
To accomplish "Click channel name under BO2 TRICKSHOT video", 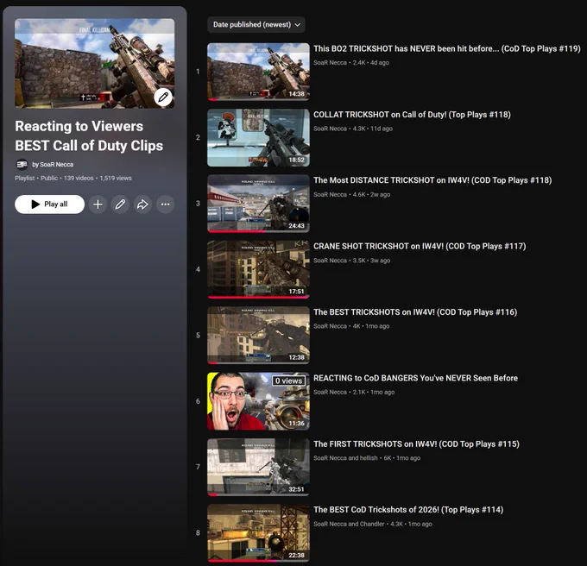I will [x=330, y=63].
